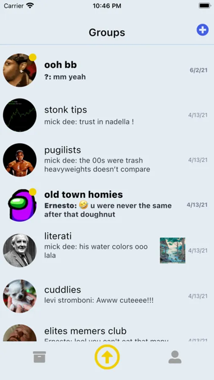Tap the unread dot on ooh bb
Image resolution: width=214 pixels, height=380 pixels.
click(33, 57)
